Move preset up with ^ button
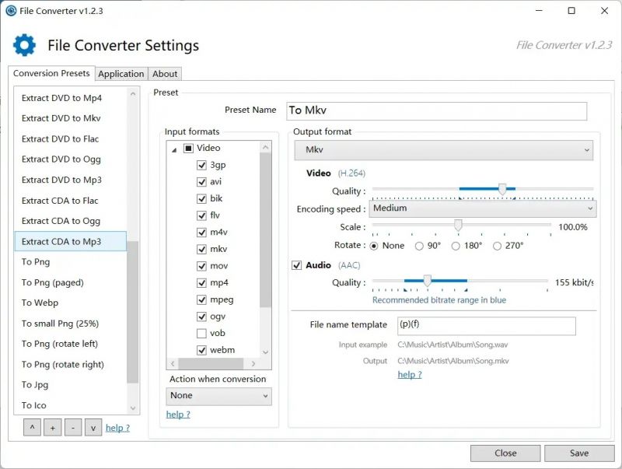The height and width of the screenshot is (469, 622). (x=32, y=428)
